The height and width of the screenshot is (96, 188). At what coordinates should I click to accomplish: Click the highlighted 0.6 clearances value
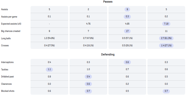(x=88, y=84)
